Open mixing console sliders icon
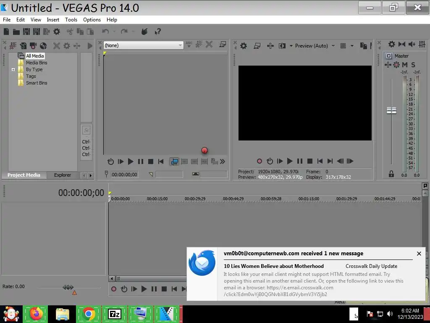The image size is (430, 323). 422,44
